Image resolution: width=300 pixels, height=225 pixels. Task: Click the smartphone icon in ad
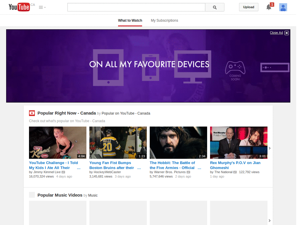[151, 67]
